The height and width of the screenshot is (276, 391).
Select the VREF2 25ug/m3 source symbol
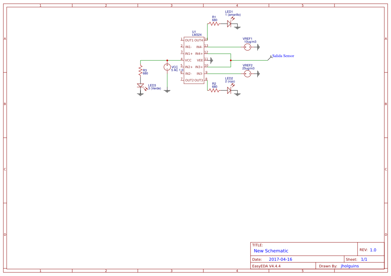(x=248, y=74)
